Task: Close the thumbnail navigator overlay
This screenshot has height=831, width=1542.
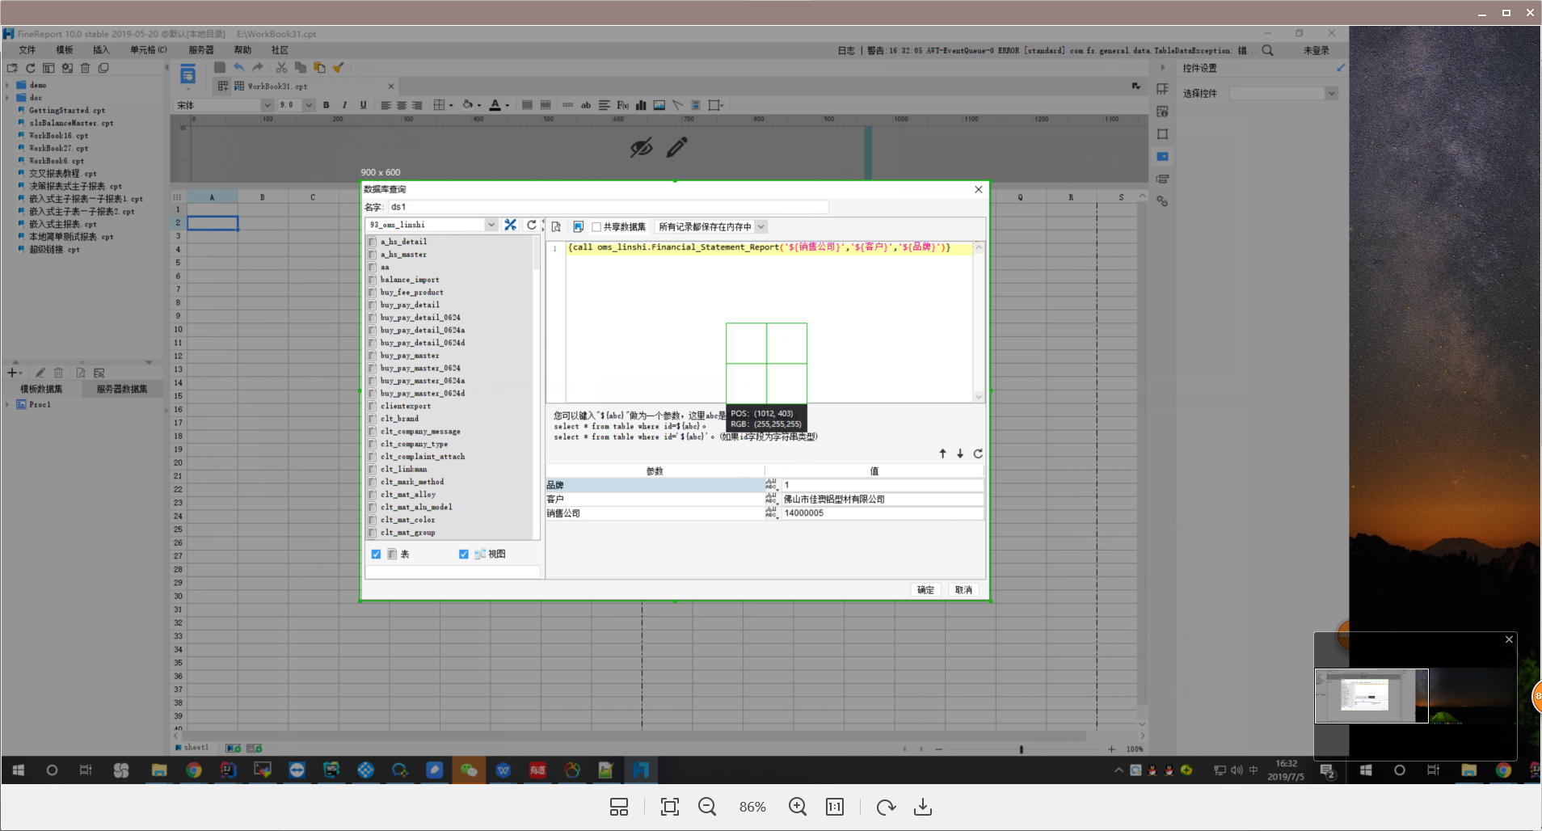Action: pos(1509,639)
